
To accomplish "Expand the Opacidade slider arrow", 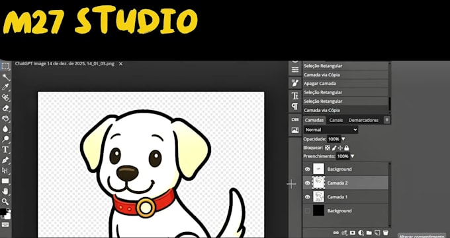I will 343,139.
